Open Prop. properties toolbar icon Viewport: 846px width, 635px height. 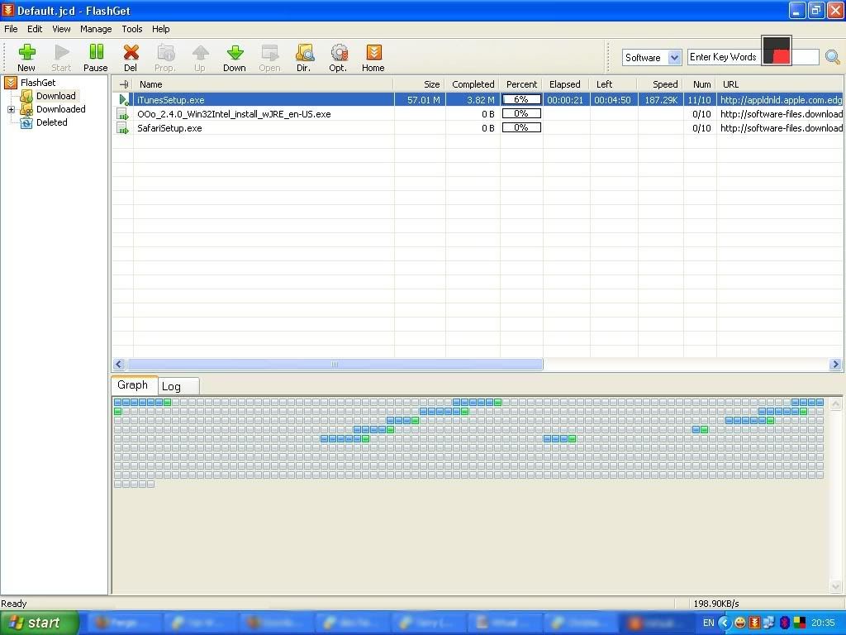(165, 58)
